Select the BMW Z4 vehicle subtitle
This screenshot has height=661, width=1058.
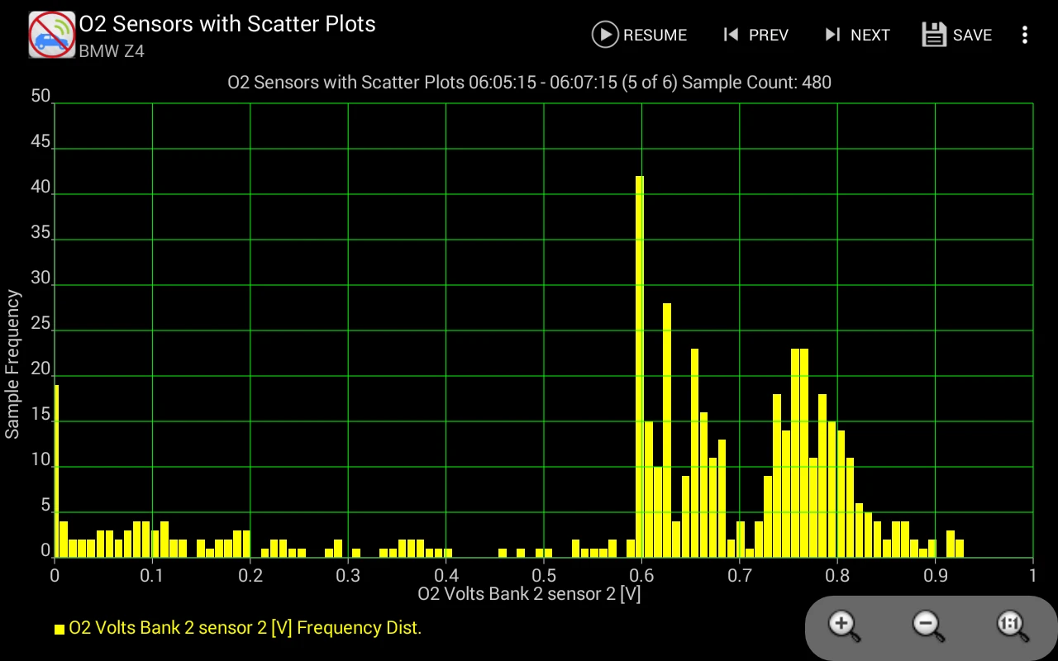point(112,51)
